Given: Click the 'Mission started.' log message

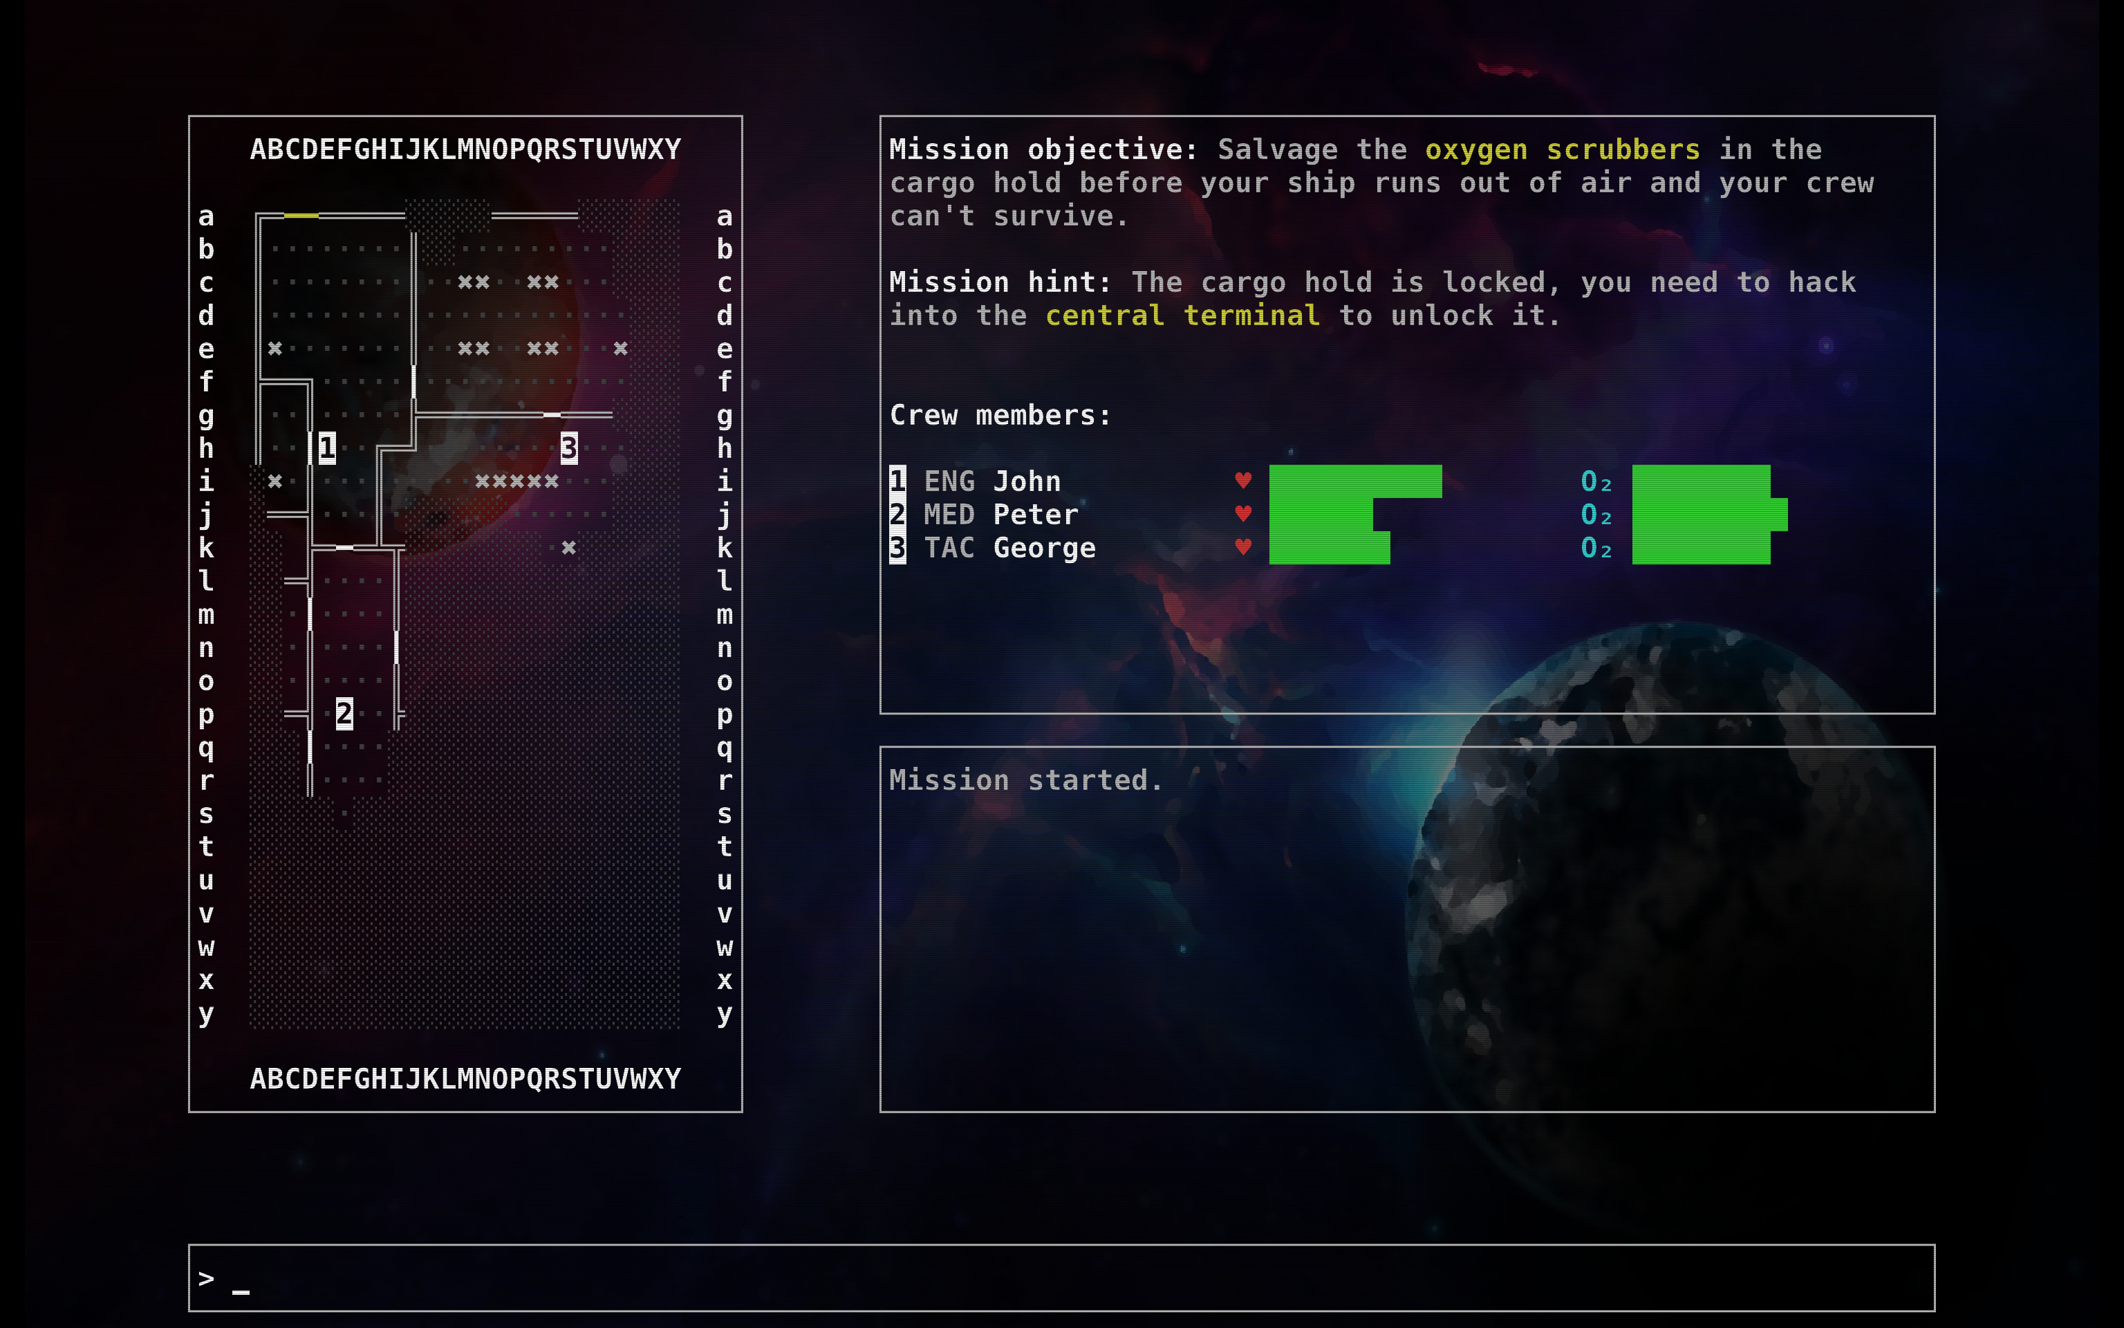Looking at the screenshot, I should 1025,780.
